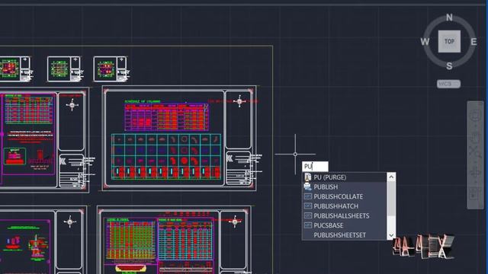Click the variable icon beside PUBLISHALLSHEETS
This screenshot has width=488, height=274.
[x=308, y=215]
